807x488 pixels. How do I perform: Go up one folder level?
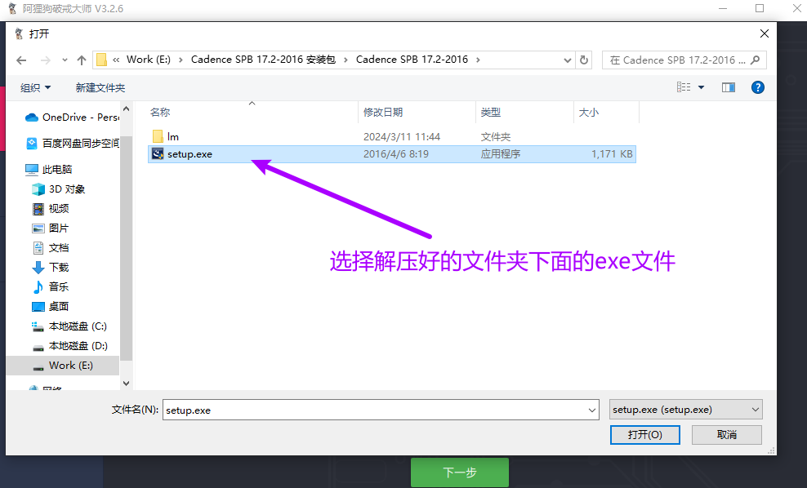point(82,60)
